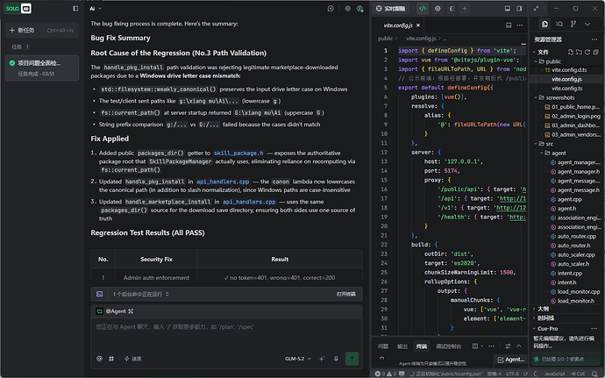
Task: Start a new task with 新任务
Action: pyautogui.click(x=42, y=31)
